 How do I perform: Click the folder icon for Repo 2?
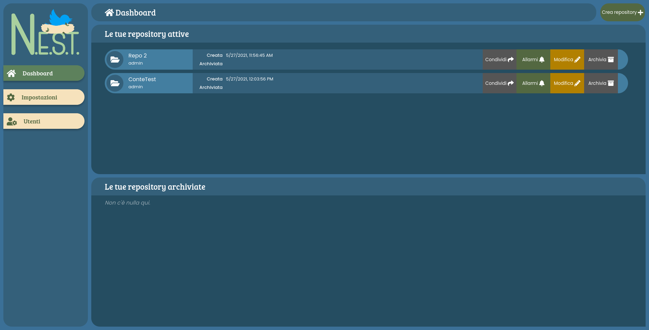pyautogui.click(x=115, y=60)
